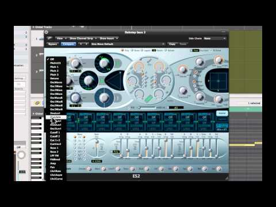The width and height of the screenshot is (276, 207).
Task: Click the Filter 2 cutoff knob
Action: point(159,66)
